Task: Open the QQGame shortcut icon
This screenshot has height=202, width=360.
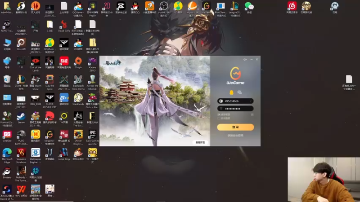Action: (78, 9)
